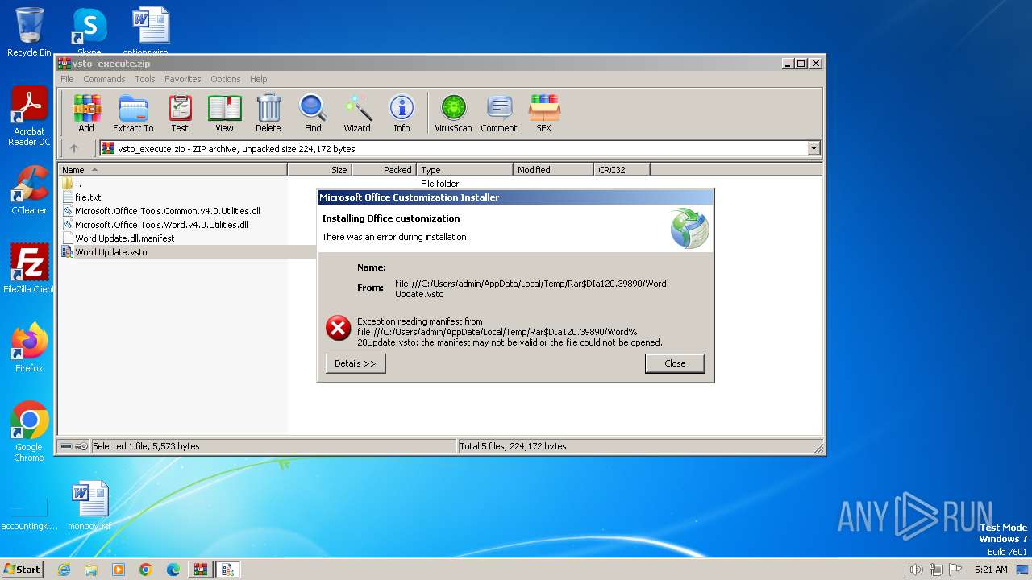Open the Recycle Bin desktop icon
Screen dimensions: 1032x580
29,32
